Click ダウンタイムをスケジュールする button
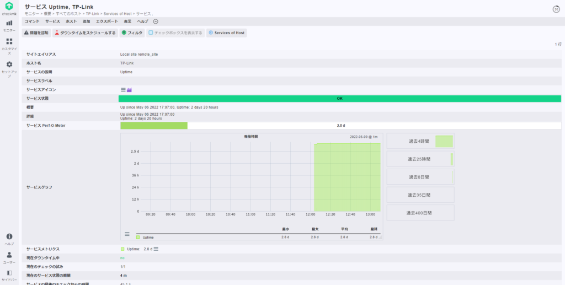Viewport: 565px width, 285px height. (x=86, y=33)
